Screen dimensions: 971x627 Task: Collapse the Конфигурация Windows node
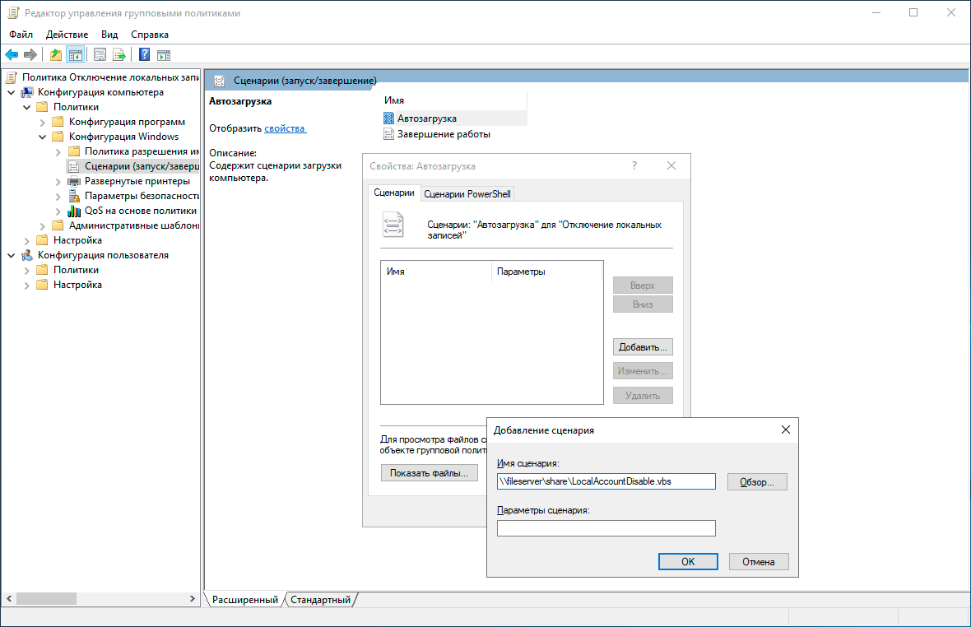tap(43, 137)
